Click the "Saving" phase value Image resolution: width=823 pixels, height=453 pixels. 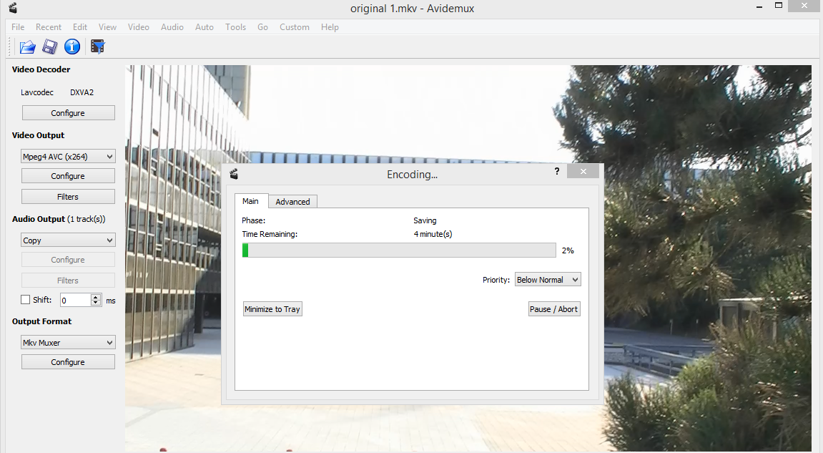point(425,220)
